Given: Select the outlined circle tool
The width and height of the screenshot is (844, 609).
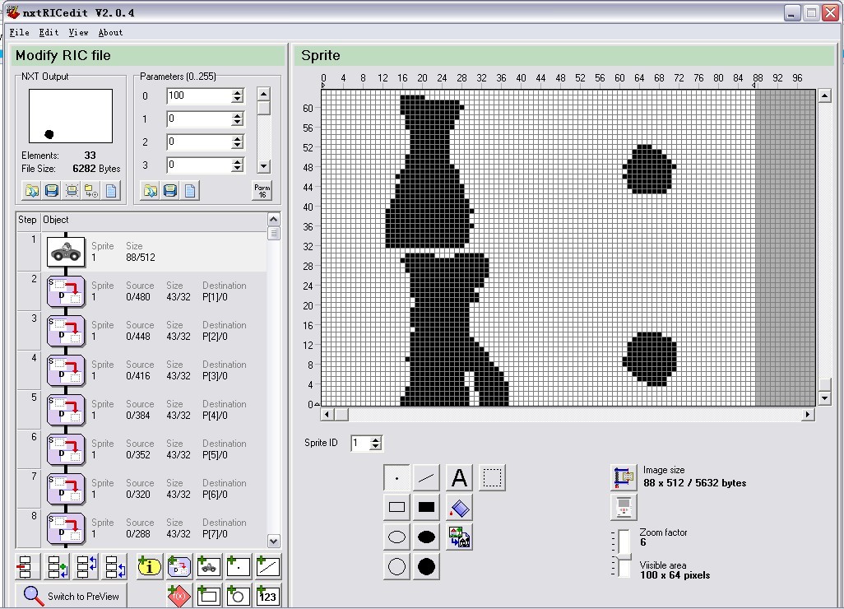Looking at the screenshot, I should pyautogui.click(x=396, y=566).
